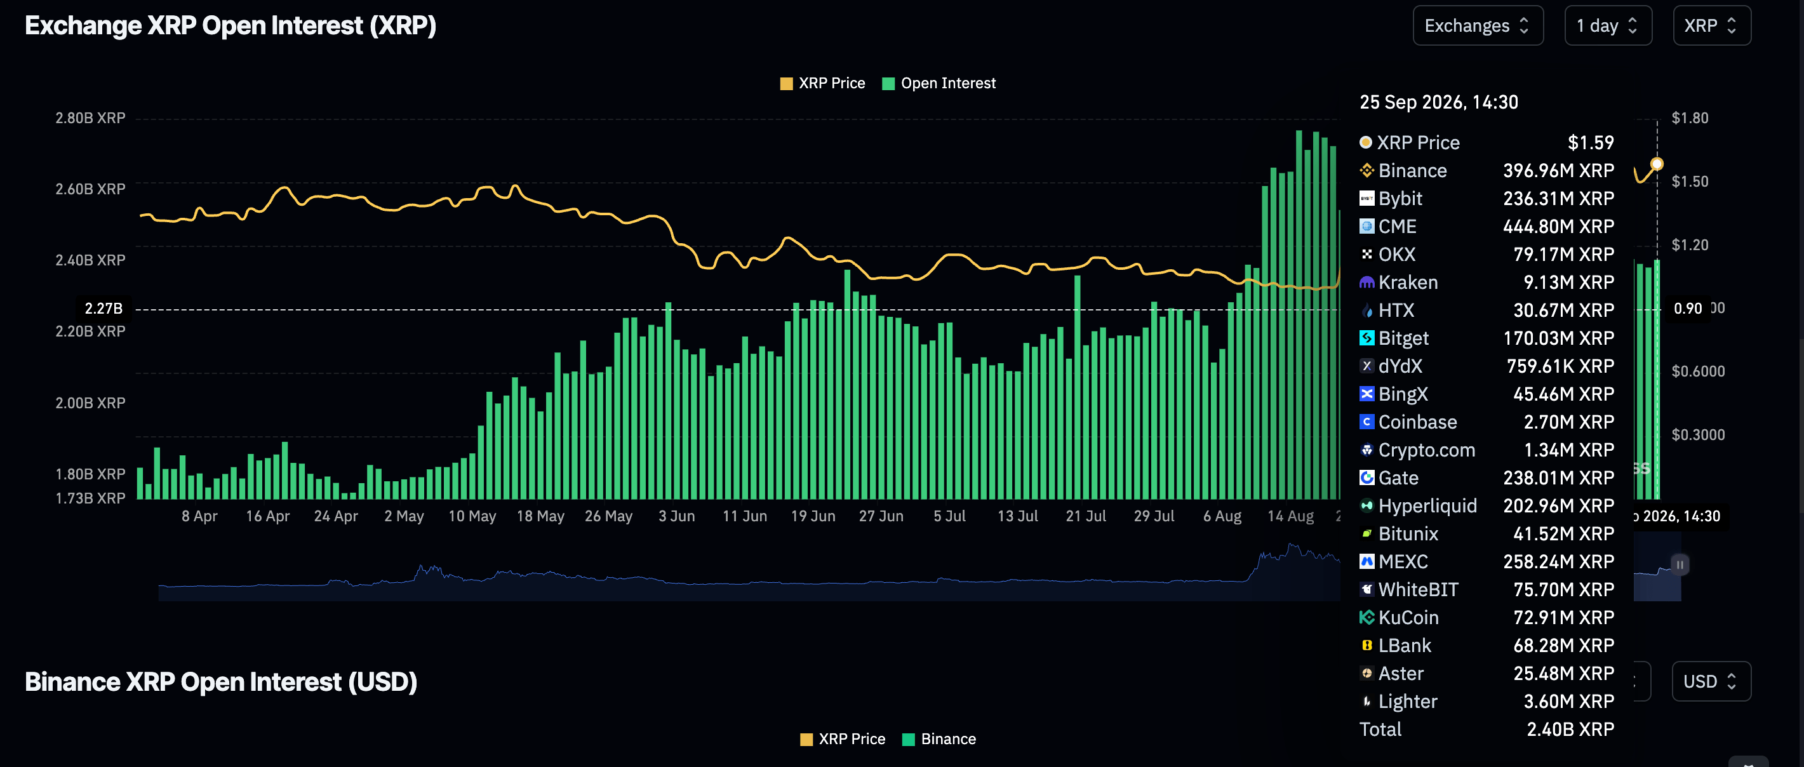The width and height of the screenshot is (1804, 767).
Task: Open the 1 day interval dropdown
Action: pyautogui.click(x=1608, y=26)
